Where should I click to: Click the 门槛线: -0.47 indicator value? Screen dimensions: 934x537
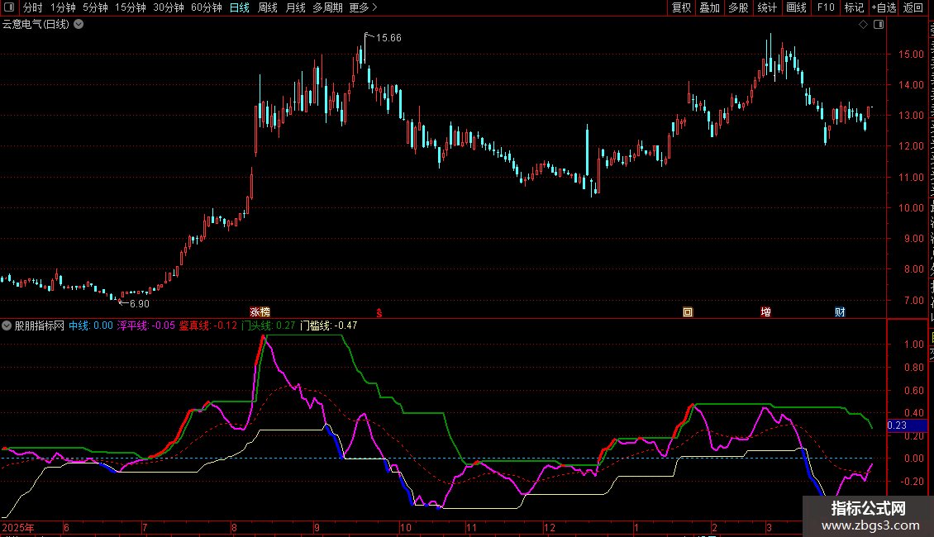coord(329,326)
